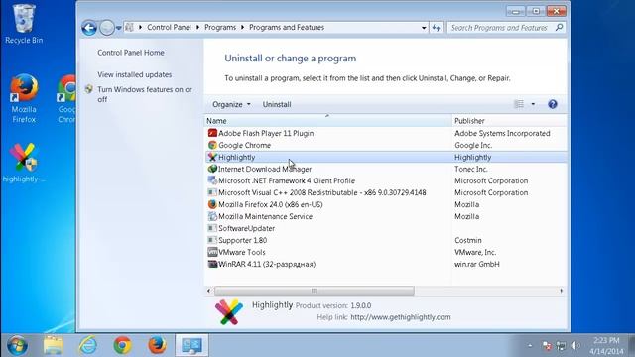Select the highlightly installer desktop icon
The height and width of the screenshot is (357, 635).
coord(24,163)
